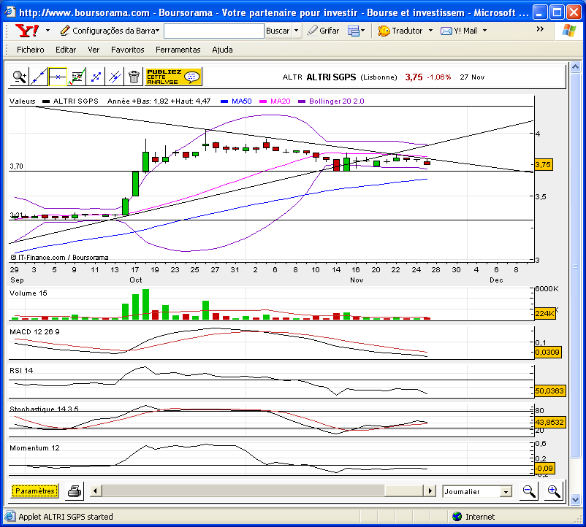
Task: Click the Yahoo toolbar search field
Action: [214, 31]
